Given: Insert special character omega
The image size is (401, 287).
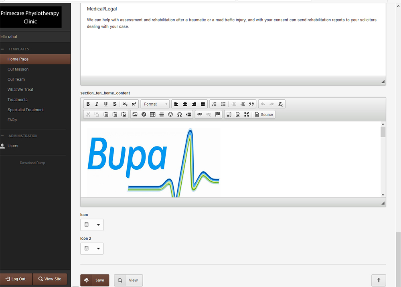Looking at the screenshot, I should click(x=180, y=114).
